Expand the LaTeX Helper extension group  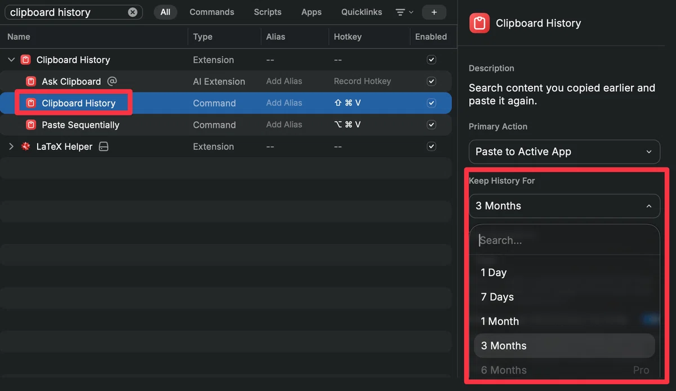(x=11, y=146)
